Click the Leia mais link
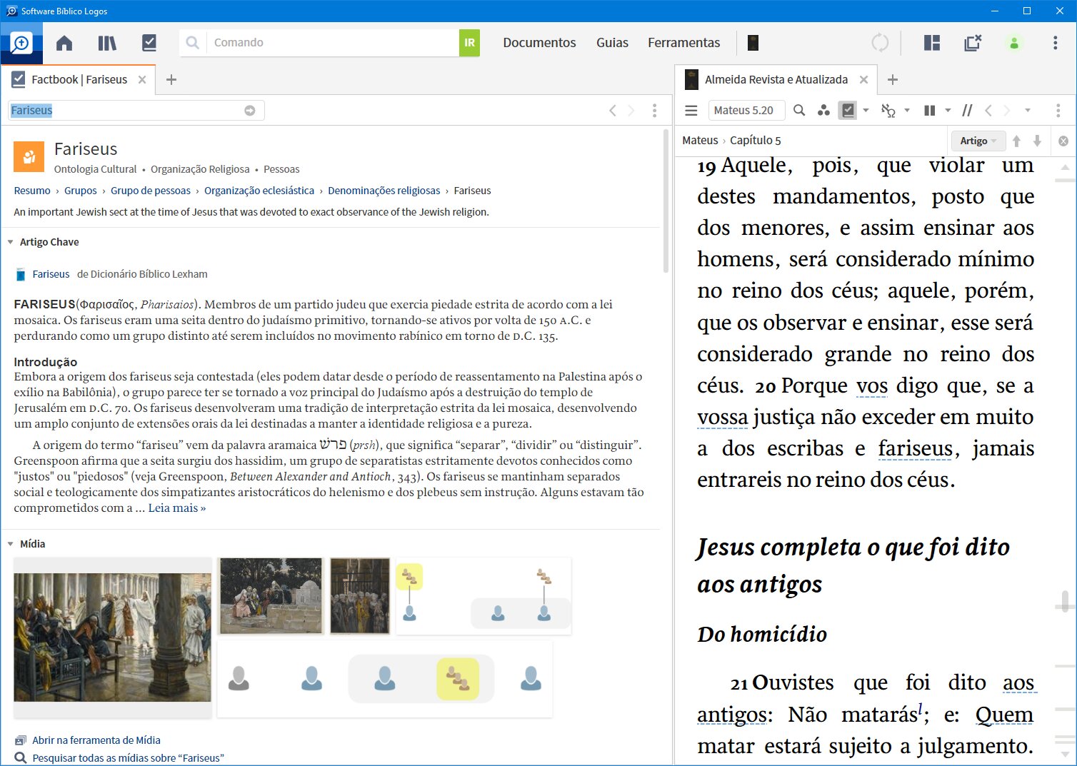This screenshot has width=1077, height=766. [177, 508]
